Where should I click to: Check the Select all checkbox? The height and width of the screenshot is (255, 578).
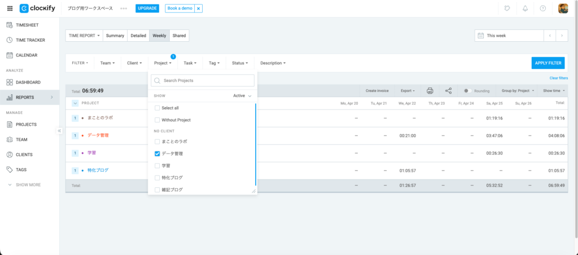(157, 108)
